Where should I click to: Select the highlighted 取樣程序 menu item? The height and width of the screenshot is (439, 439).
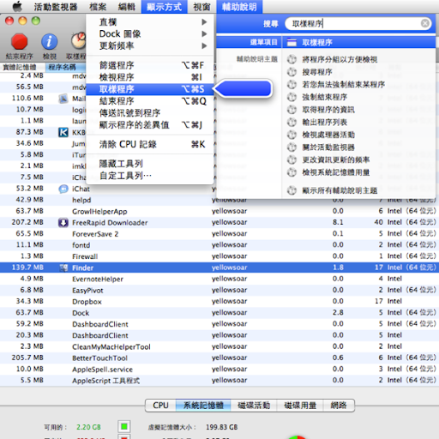click(150, 89)
